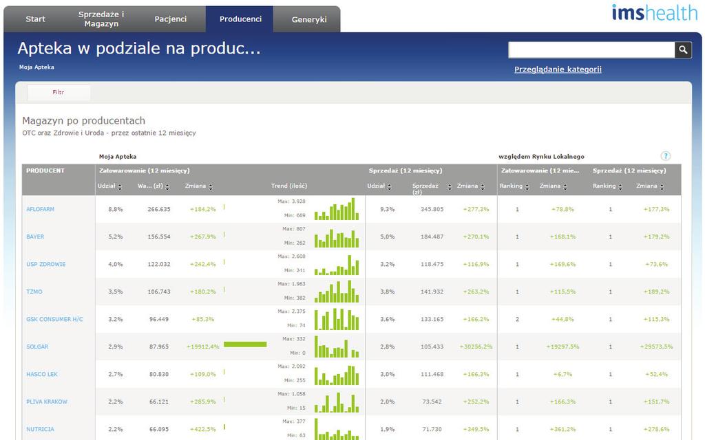705x440 pixels.
Task: Click the AFLOFARM trend bar chart
Action: pos(337,209)
